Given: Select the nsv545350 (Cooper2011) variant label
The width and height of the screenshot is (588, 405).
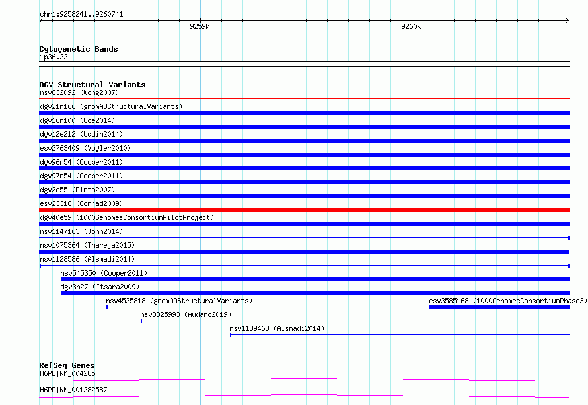Looking at the screenshot, I should coord(104,273).
